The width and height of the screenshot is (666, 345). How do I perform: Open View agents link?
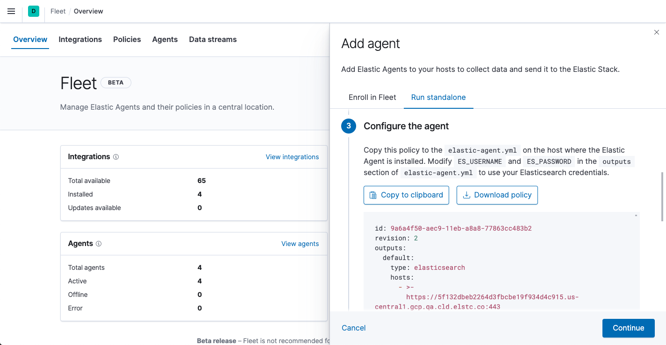300,243
